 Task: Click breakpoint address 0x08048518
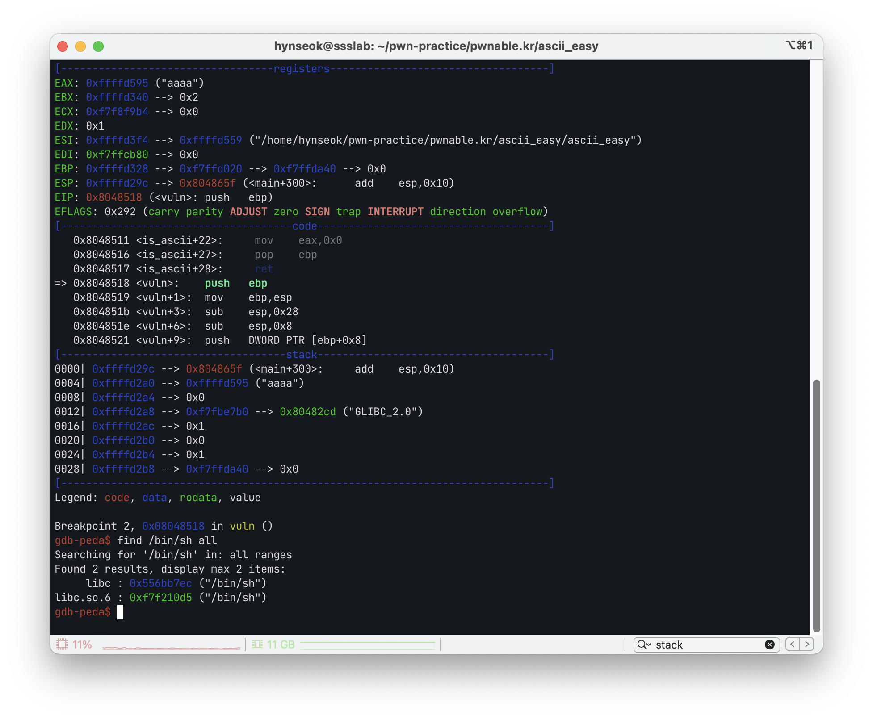pyautogui.click(x=173, y=526)
